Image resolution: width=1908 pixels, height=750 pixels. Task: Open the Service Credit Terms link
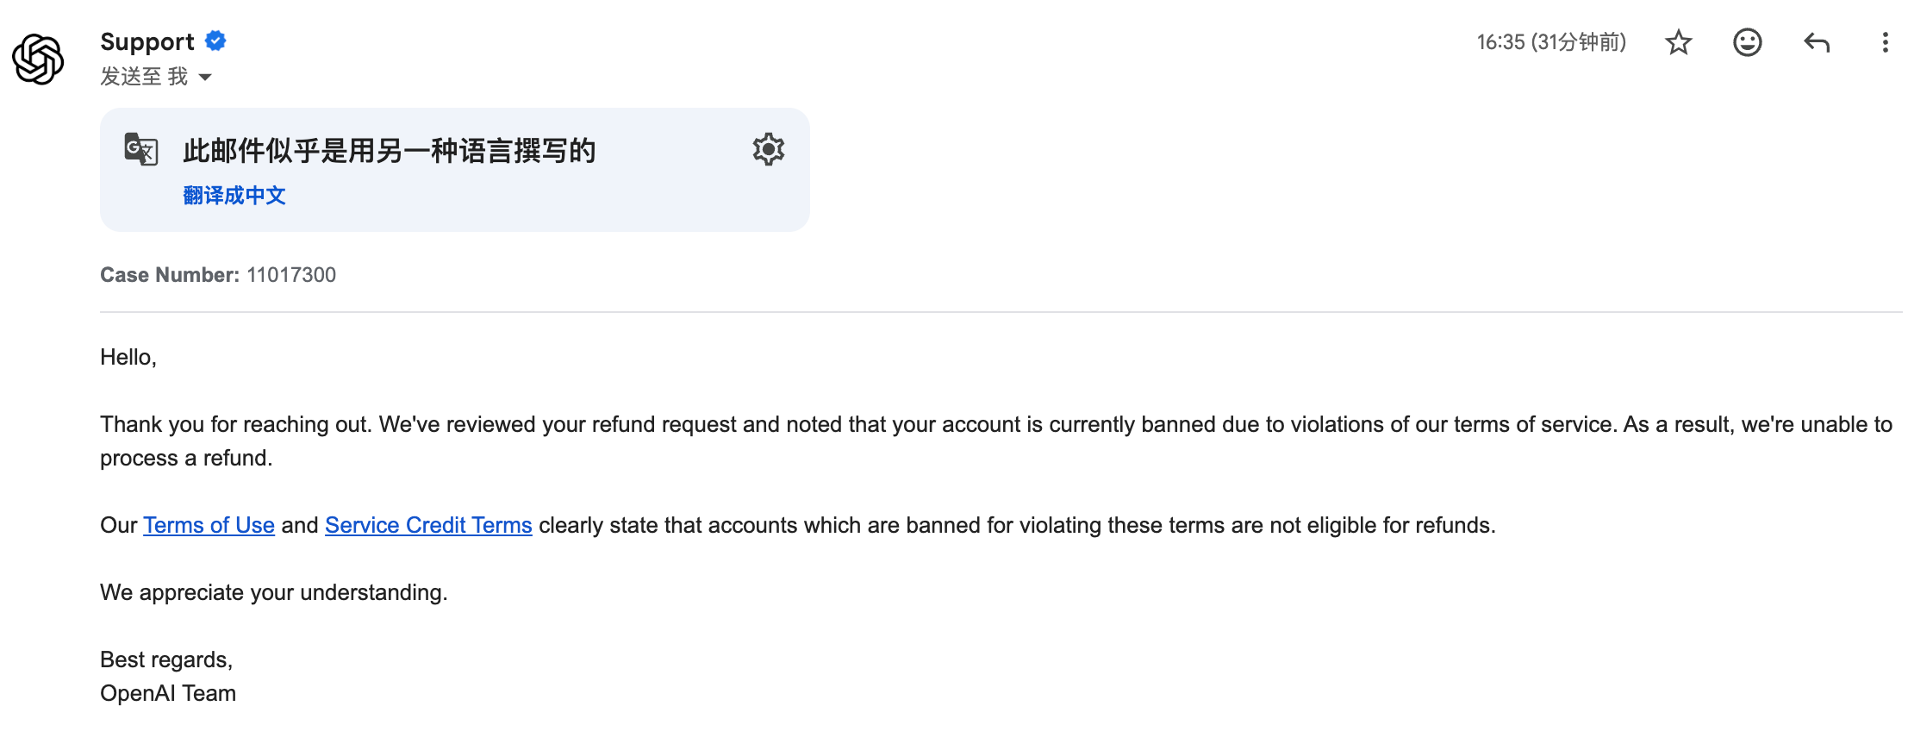point(428,525)
